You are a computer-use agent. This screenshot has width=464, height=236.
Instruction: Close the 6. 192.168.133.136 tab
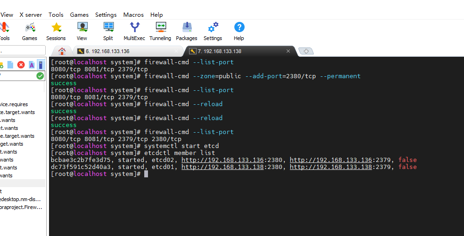(x=176, y=51)
